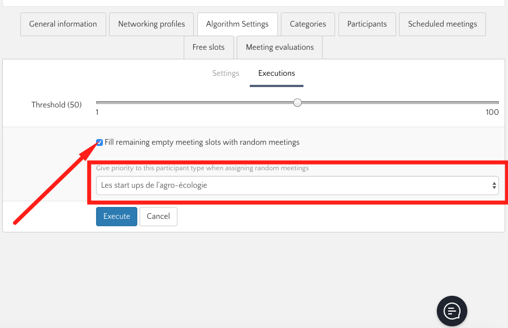Enable or disable Fill remaining empty meeting slots checkbox
The height and width of the screenshot is (328, 508).
99,143
